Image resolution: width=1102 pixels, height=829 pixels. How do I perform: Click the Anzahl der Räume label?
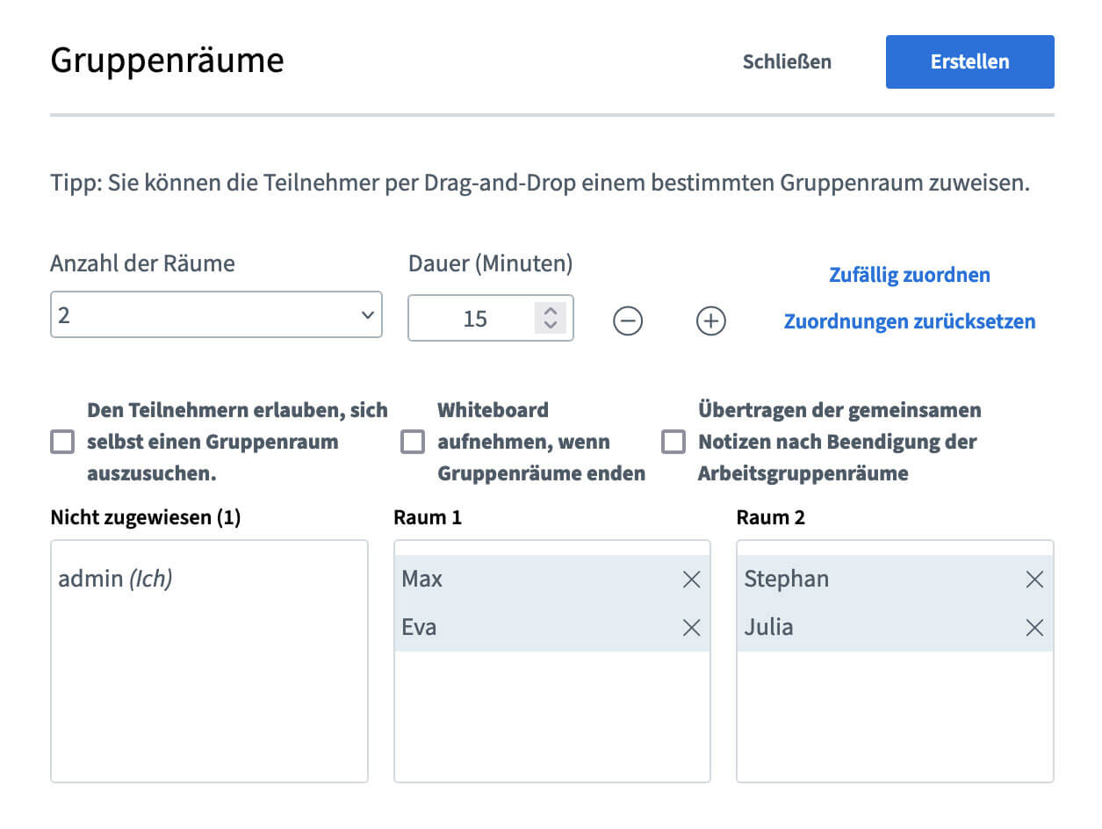pyautogui.click(x=142, y=263)
